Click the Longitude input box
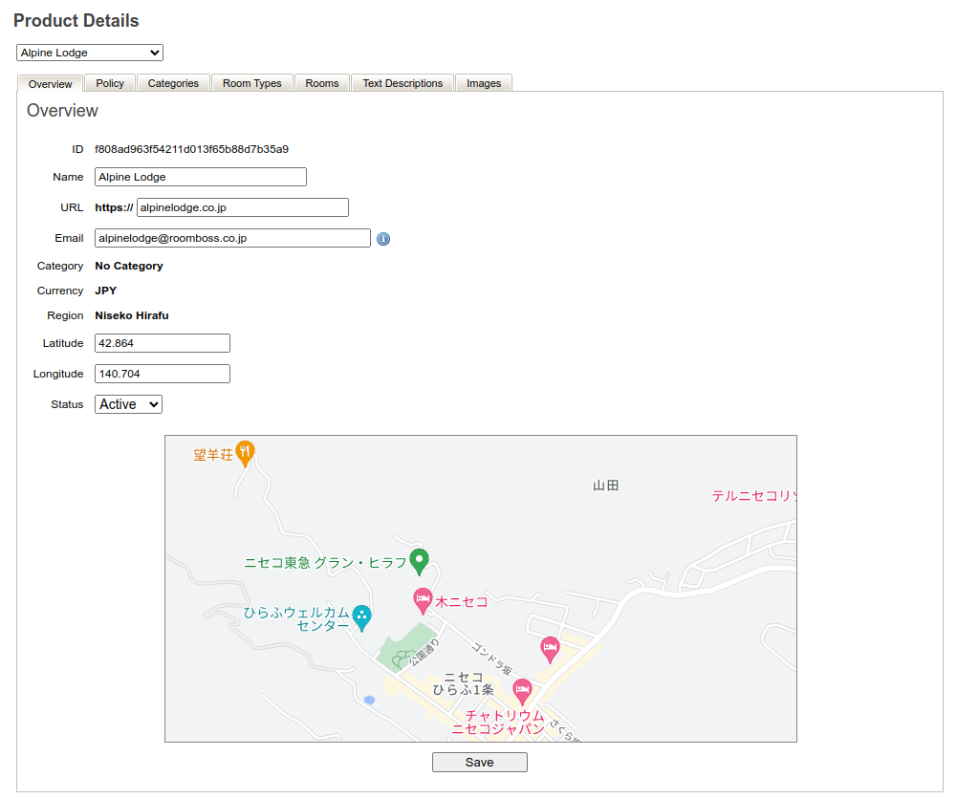Screen dimensions: 957x799 point(163,374)
